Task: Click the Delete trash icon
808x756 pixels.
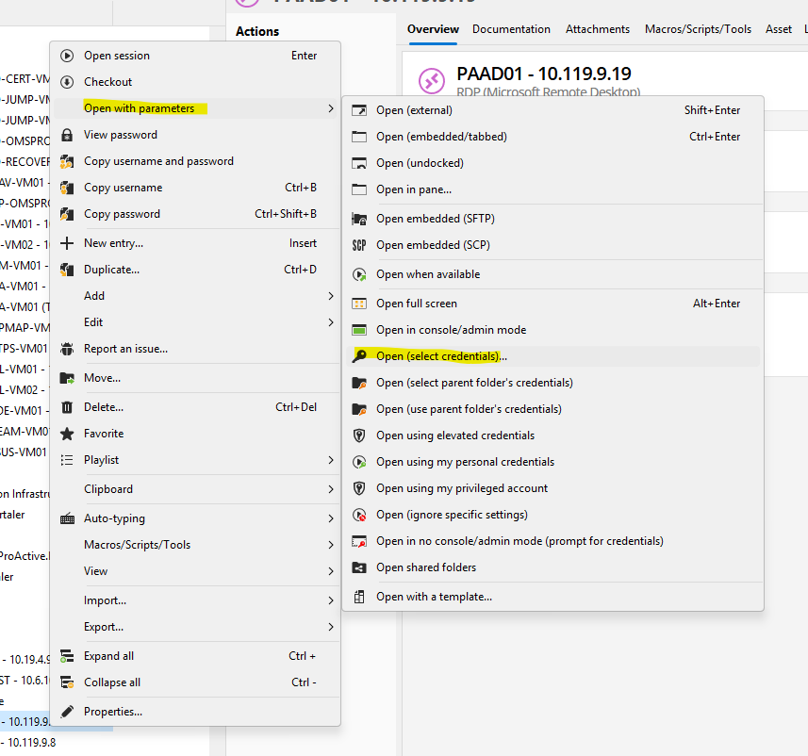Action: pyautogui.click(x=67, y=407)
